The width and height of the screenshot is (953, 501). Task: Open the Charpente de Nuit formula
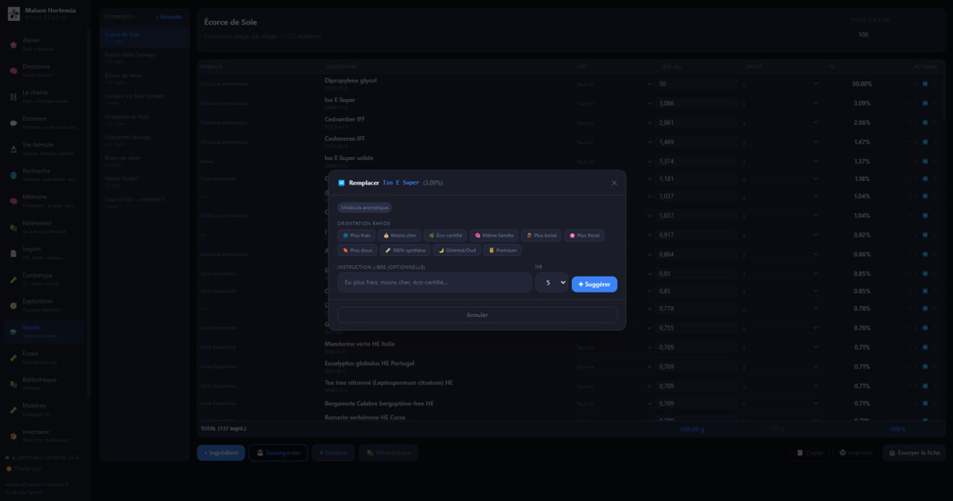pyautogui.click(x=144, y=119)
